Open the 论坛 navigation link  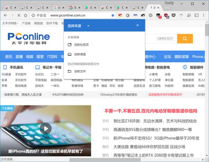[168, 57]
